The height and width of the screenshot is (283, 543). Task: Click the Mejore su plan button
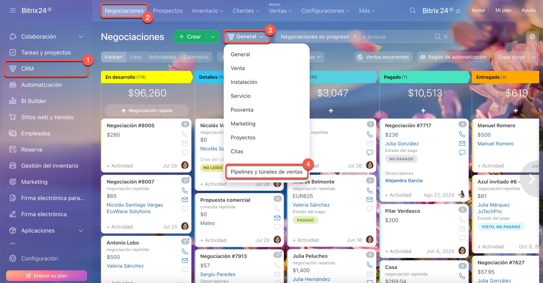point(46,276)
